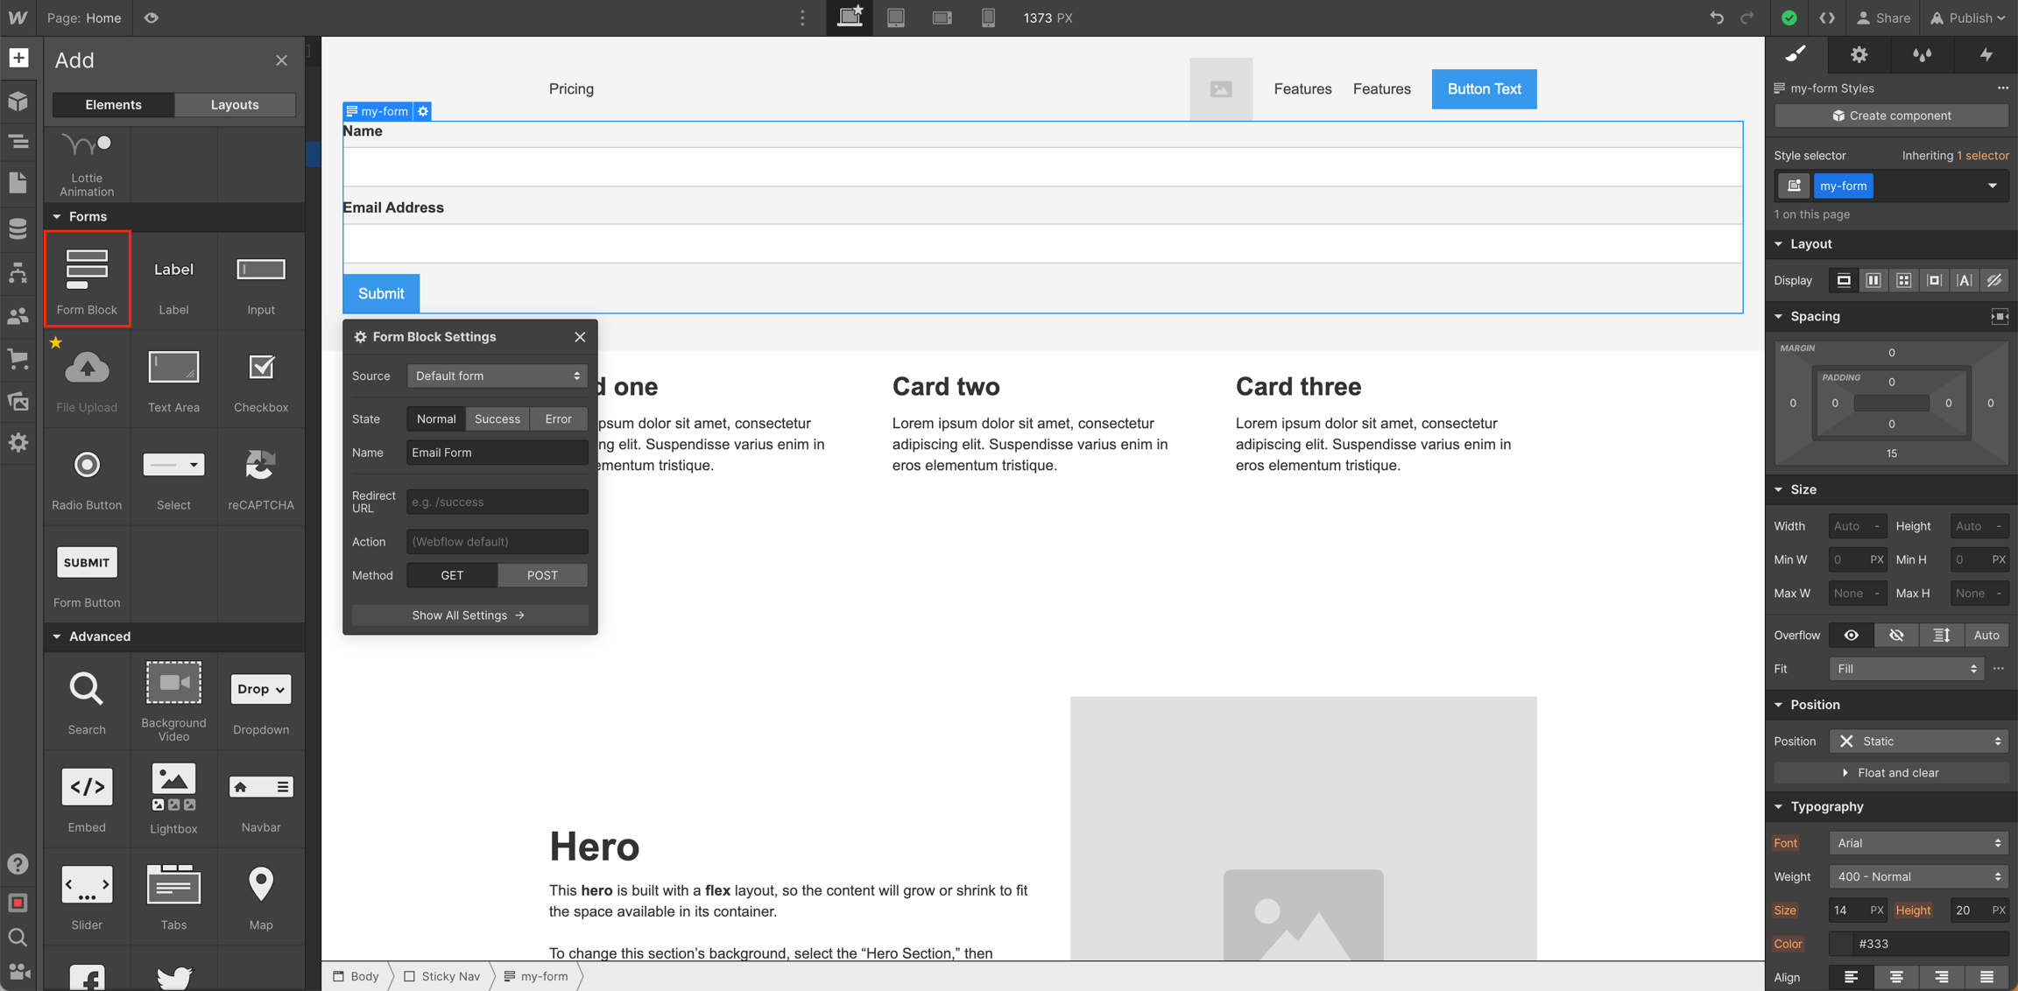Open the Position Static dropdown

point(1918,741)
